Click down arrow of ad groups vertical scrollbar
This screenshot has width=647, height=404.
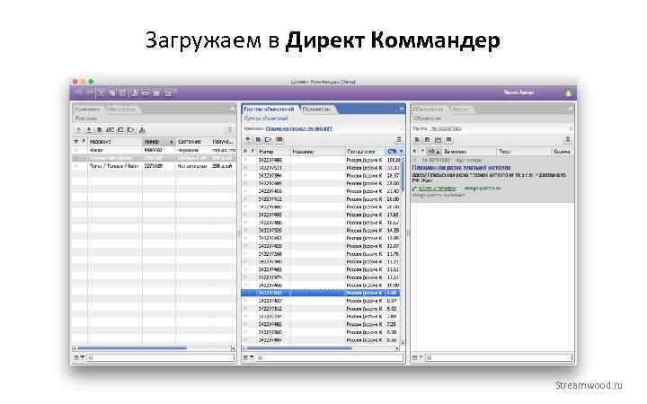point(403,343)
